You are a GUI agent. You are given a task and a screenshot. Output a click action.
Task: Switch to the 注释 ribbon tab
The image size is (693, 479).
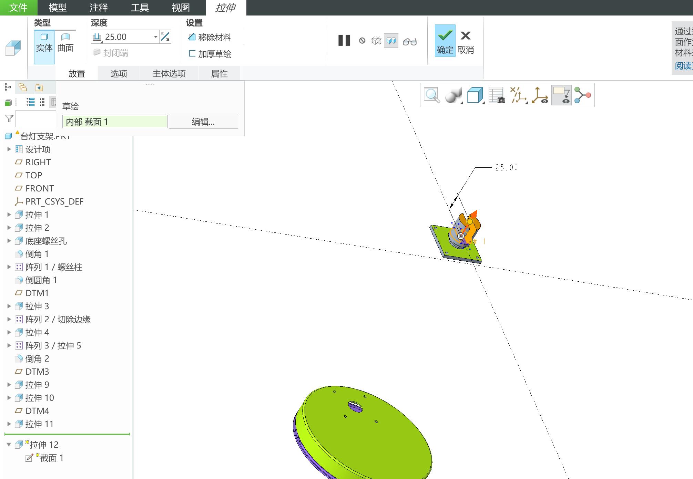click(x=99, y=8)
